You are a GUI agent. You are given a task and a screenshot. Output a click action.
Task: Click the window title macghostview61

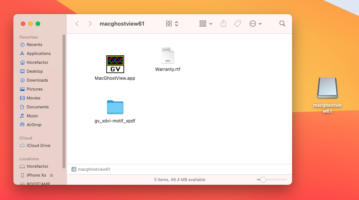(x=122, y=24)
